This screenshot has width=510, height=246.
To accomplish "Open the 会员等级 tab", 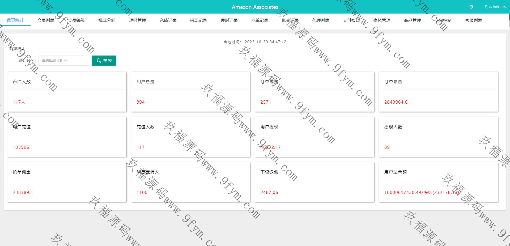I will pos(76,20).
